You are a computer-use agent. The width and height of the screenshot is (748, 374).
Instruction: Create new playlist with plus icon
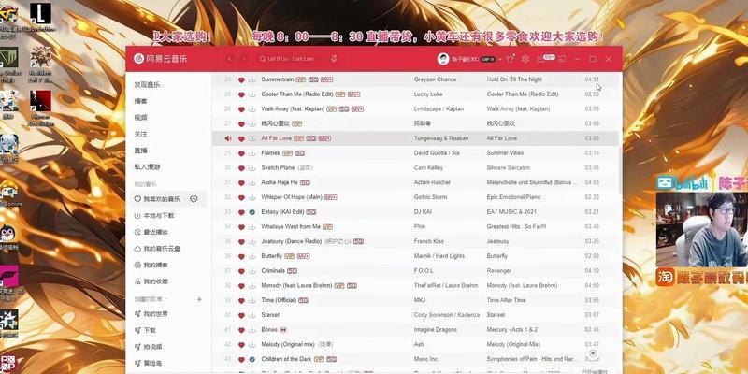pyautogui.click(x=199, y=299)
